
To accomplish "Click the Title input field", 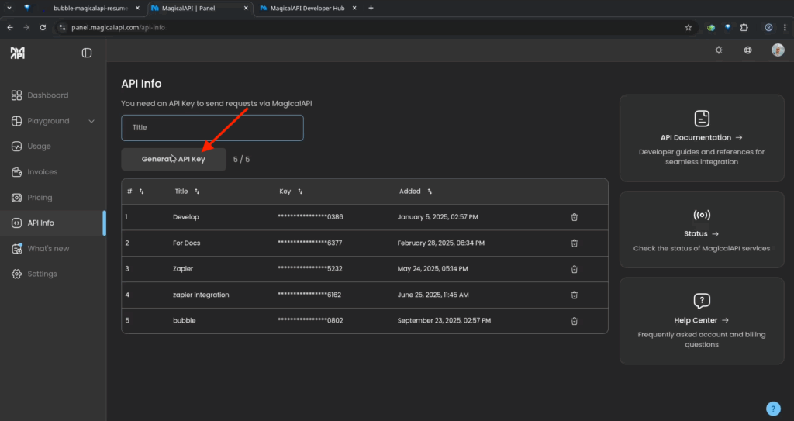I will [x=212, y=127].
